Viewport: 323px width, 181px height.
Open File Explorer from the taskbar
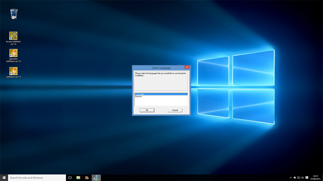tap(78, 178)
